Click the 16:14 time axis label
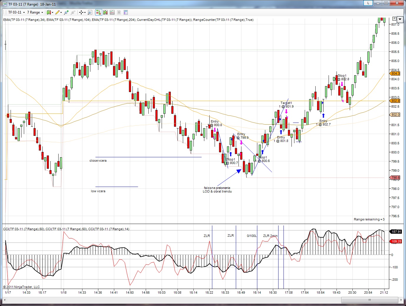 tap(257, 292)
